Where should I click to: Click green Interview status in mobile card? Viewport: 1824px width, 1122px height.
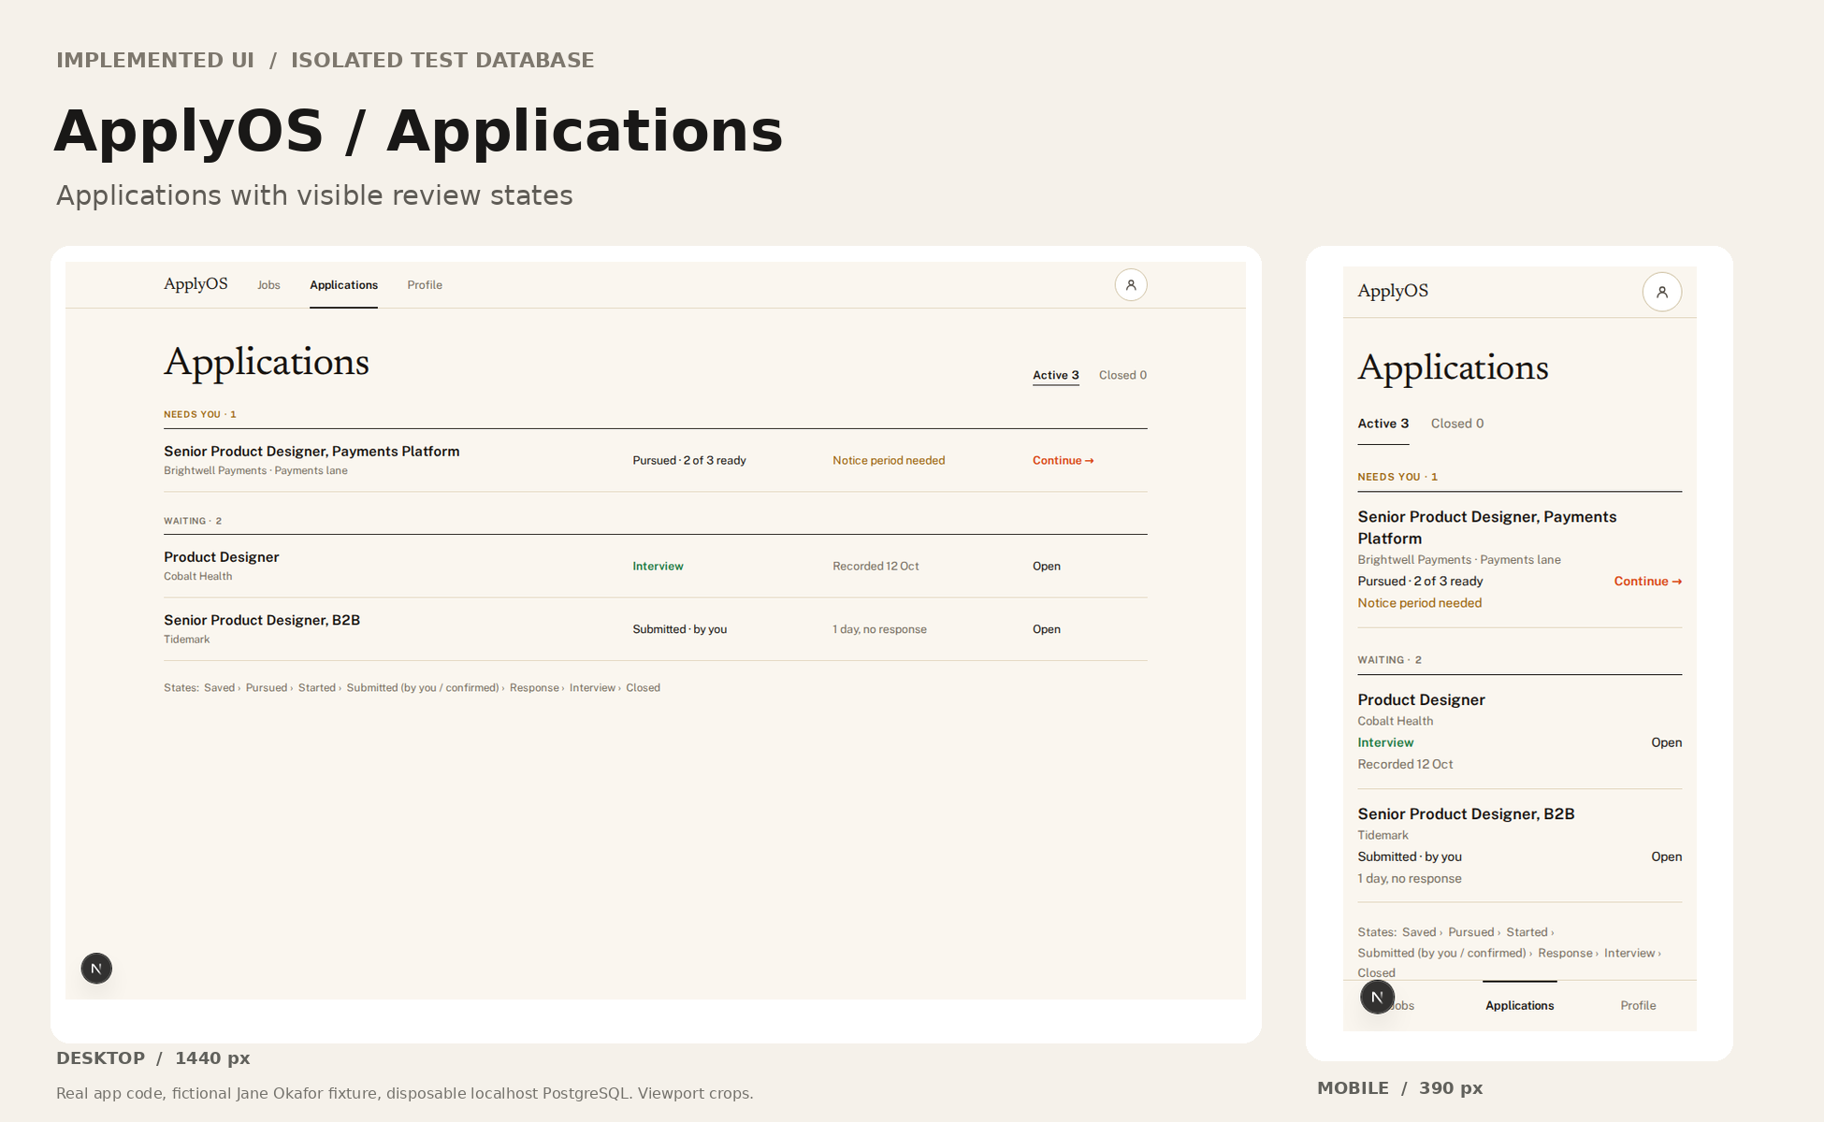tap(1385, 742)
